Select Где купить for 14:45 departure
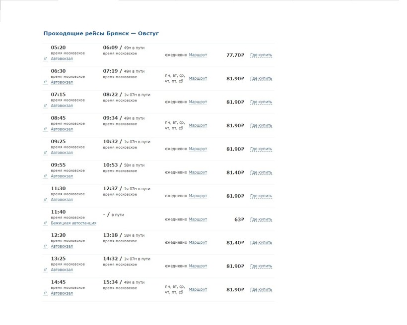This screenshot has width=407, height=325. tap(261, 290)
